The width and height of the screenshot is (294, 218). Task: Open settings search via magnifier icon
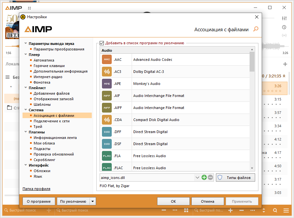256,29
